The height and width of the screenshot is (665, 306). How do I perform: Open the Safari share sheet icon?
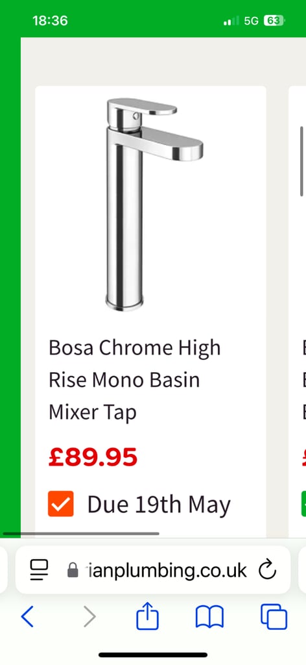pyautogui.click(x=147, y=616)
